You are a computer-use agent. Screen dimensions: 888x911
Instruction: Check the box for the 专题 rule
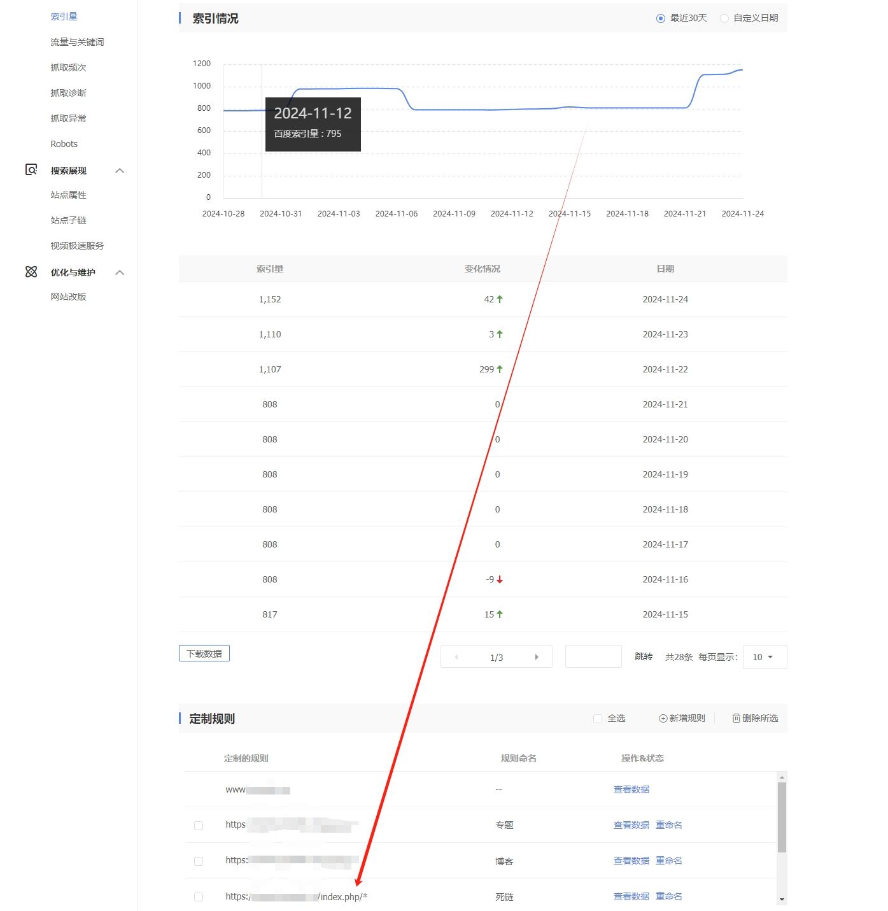199,826
